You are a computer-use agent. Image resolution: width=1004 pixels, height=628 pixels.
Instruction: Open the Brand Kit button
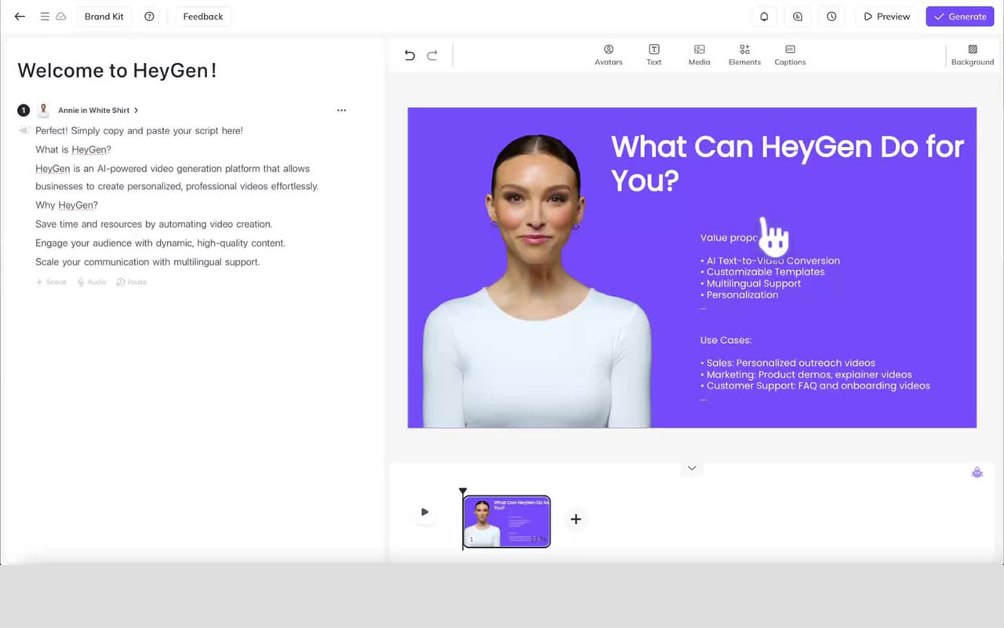104,16
